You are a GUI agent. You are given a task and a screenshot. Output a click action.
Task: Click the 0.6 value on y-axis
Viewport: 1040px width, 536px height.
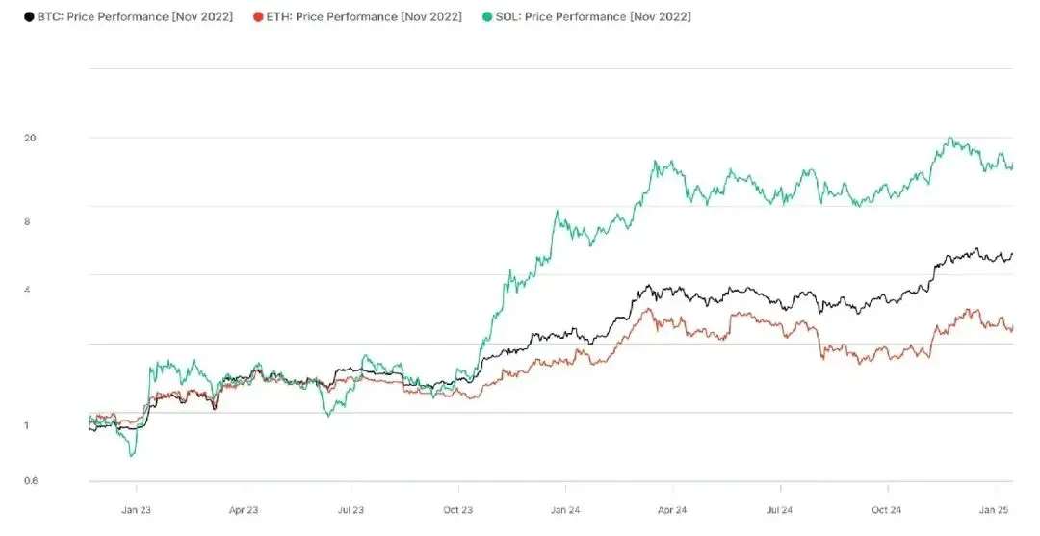[30, 481]
